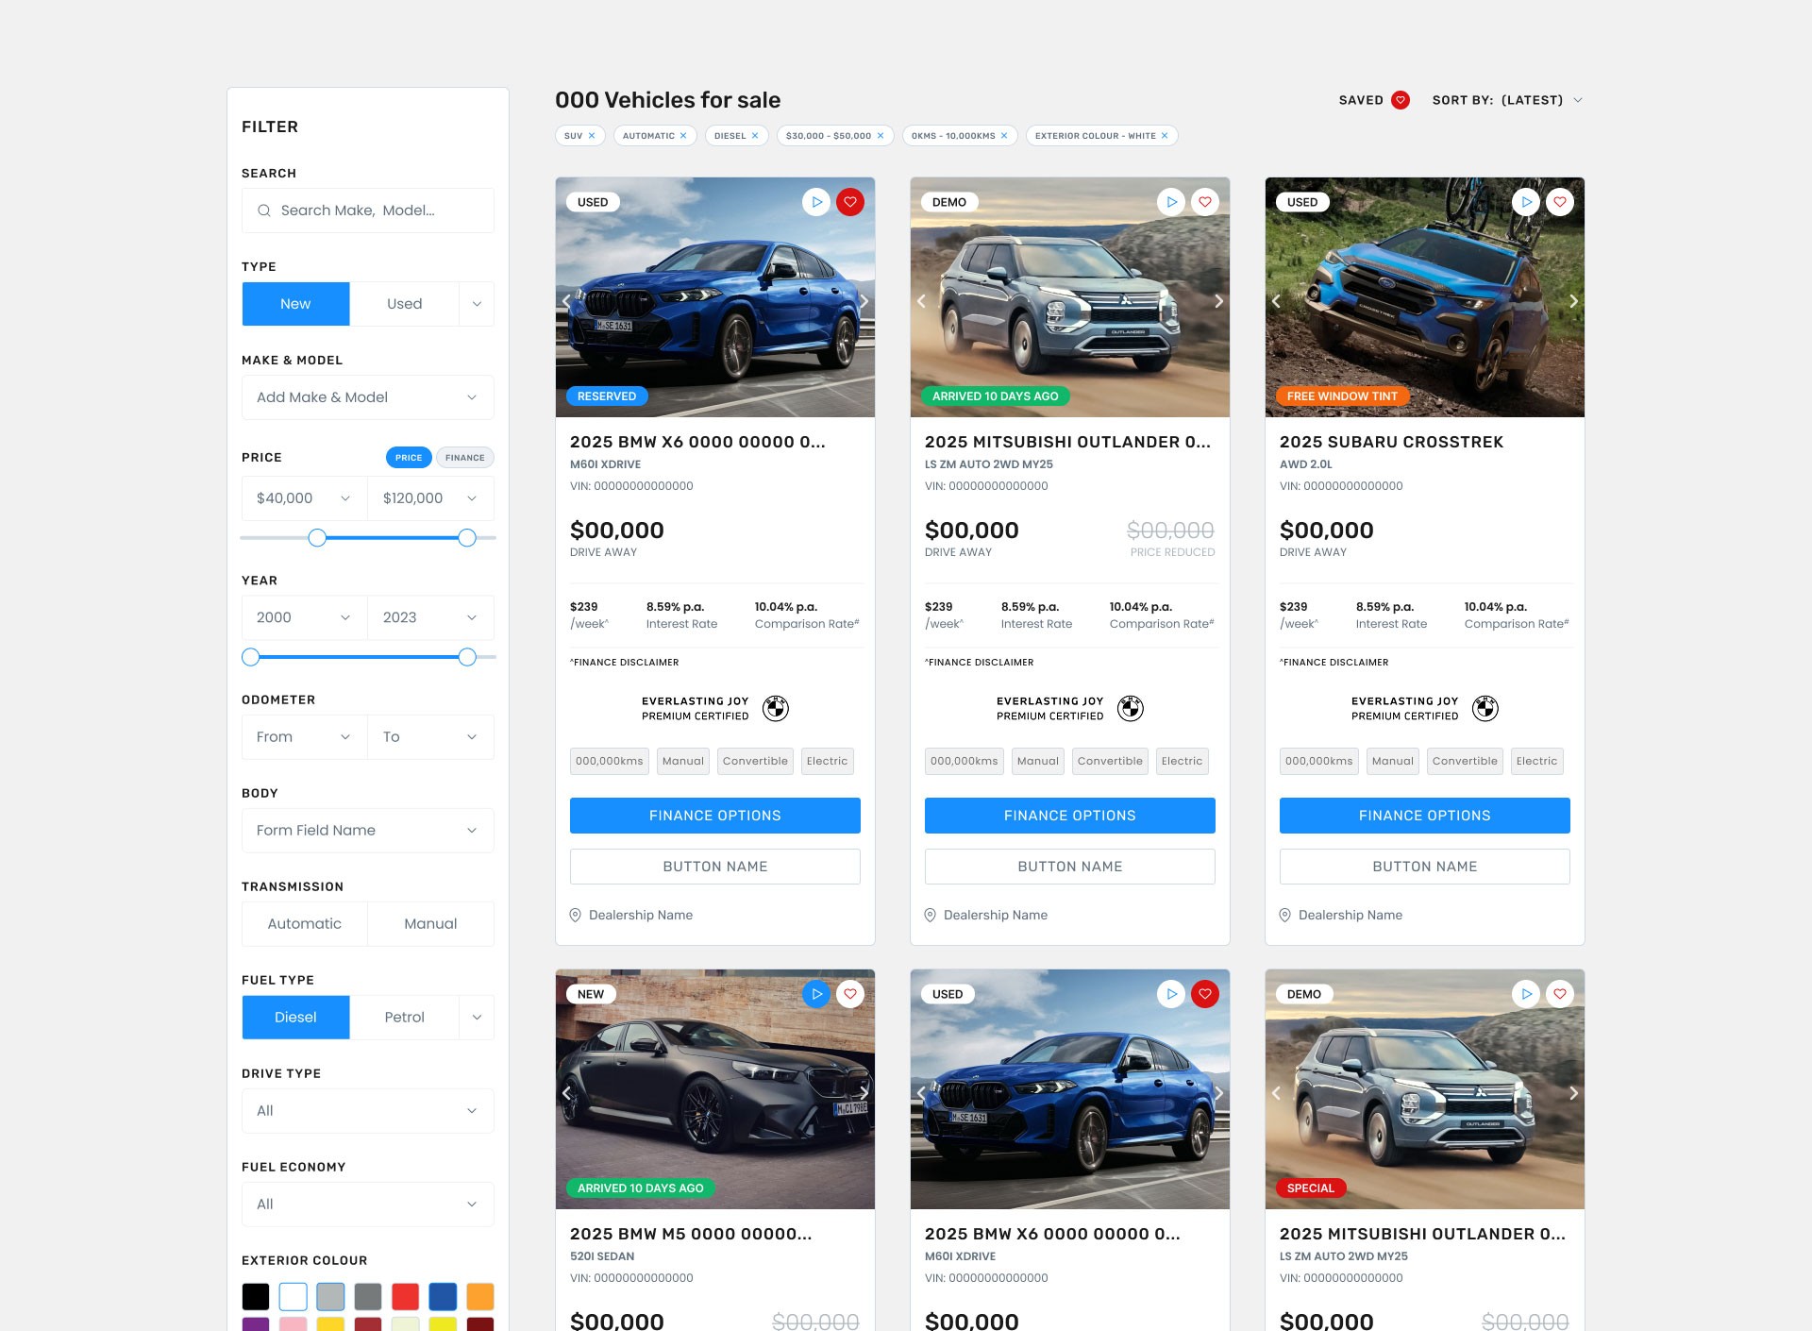This screenshot has height=1331, width=1812.
Task: Save the BMW M5 card with heart
Action: pos(850,994)
